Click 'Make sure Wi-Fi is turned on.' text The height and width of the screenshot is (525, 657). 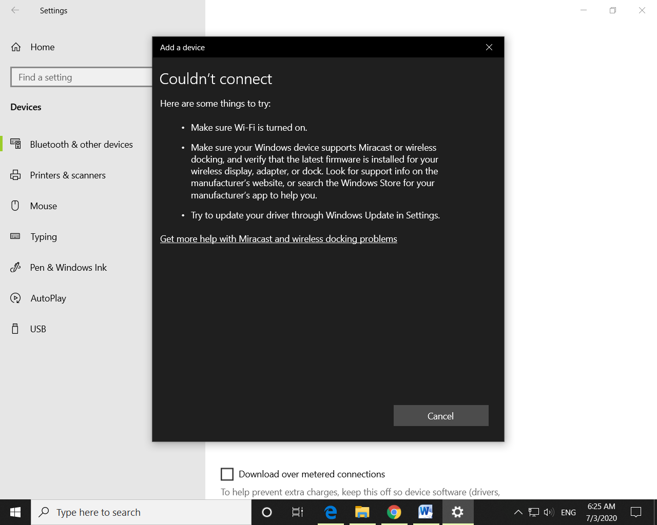point(249,128)
